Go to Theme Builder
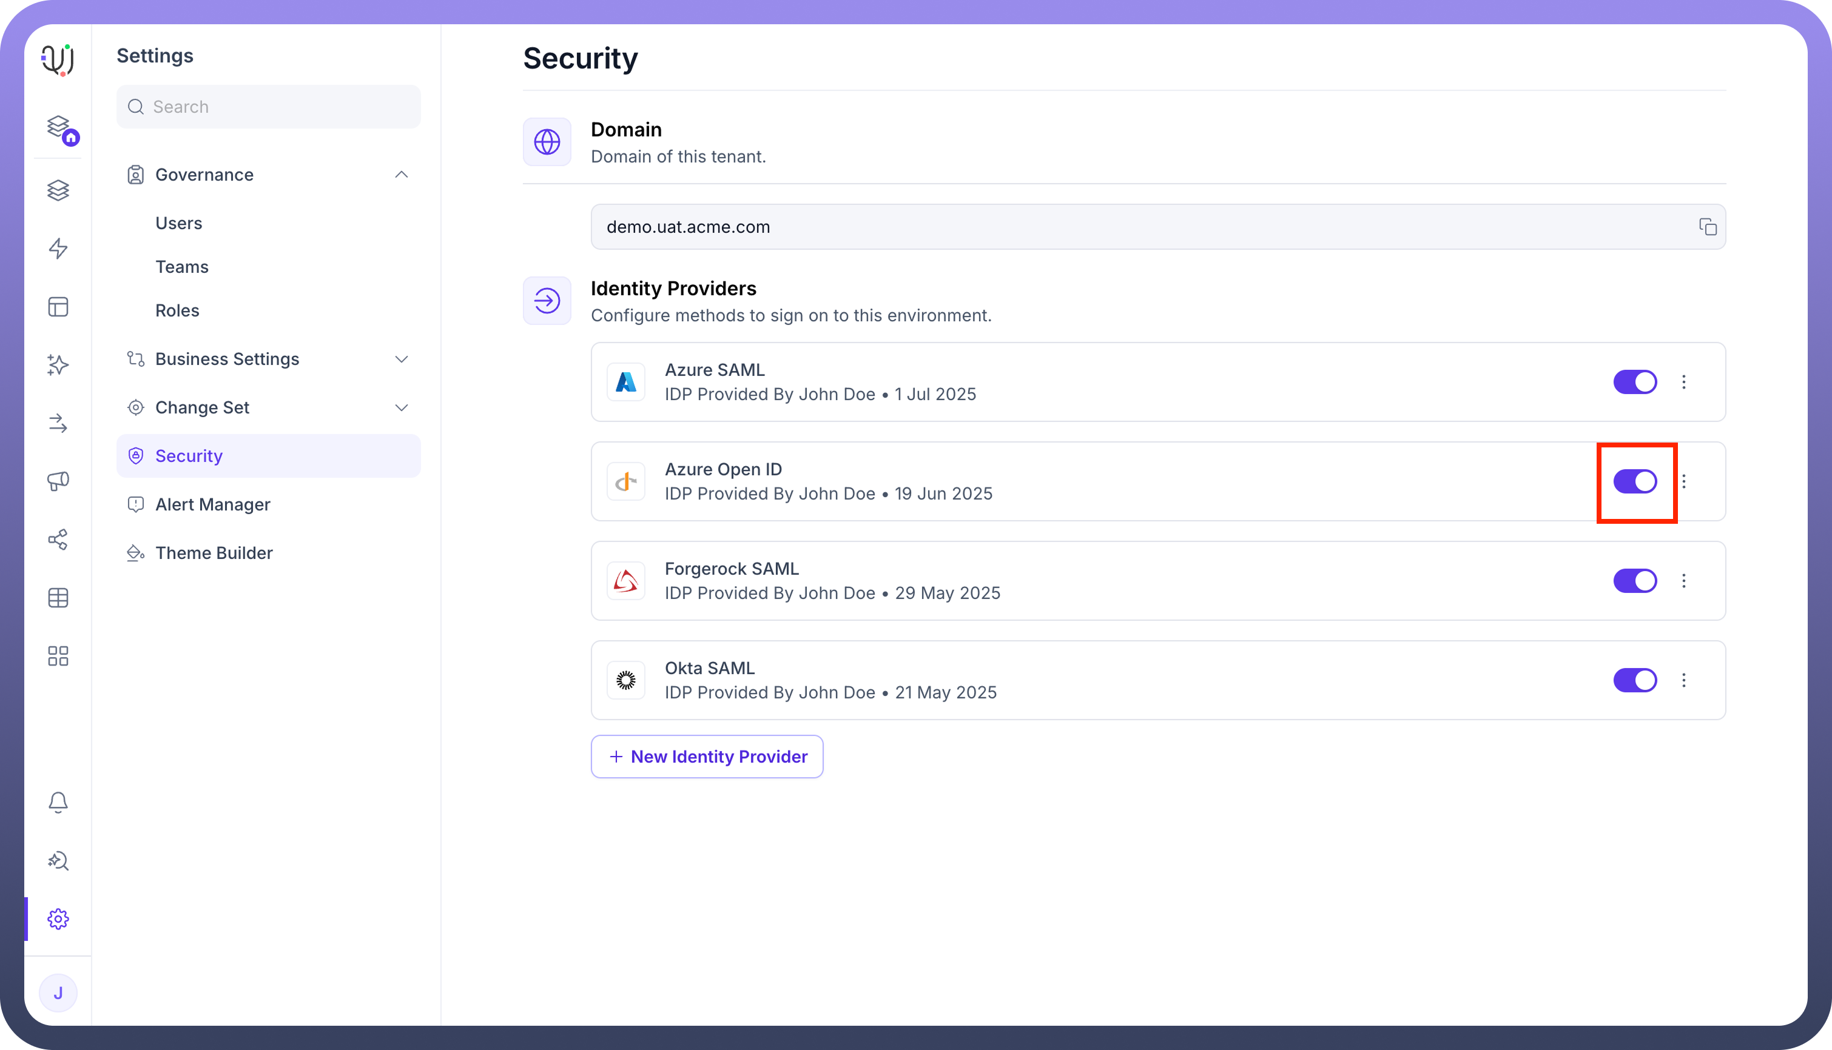This screenshot has height=1050, width=1832. pos(214,553)
